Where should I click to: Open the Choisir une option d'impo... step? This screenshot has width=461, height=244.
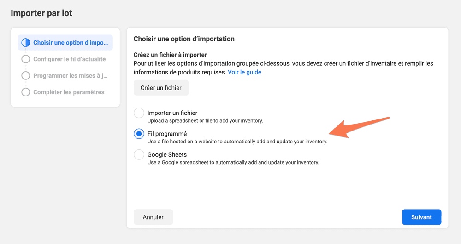pyautogui.click(x=65, y=42)
